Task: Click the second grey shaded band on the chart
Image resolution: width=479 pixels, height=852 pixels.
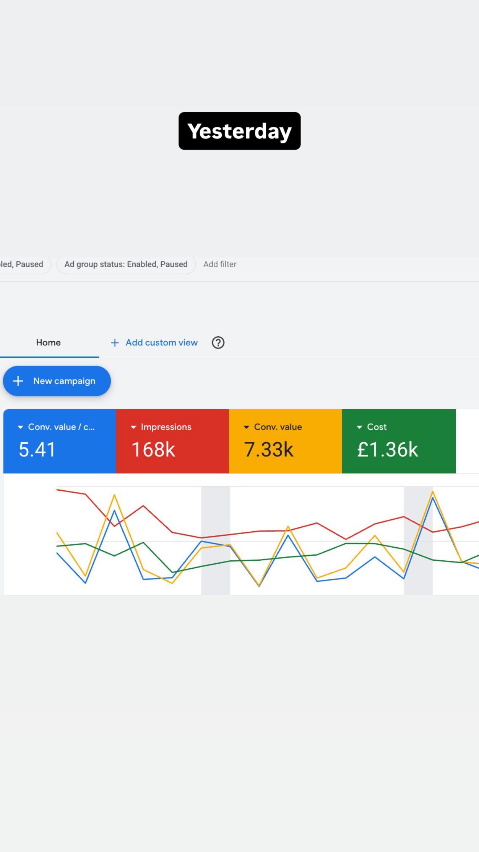Action: coord(418,540)
